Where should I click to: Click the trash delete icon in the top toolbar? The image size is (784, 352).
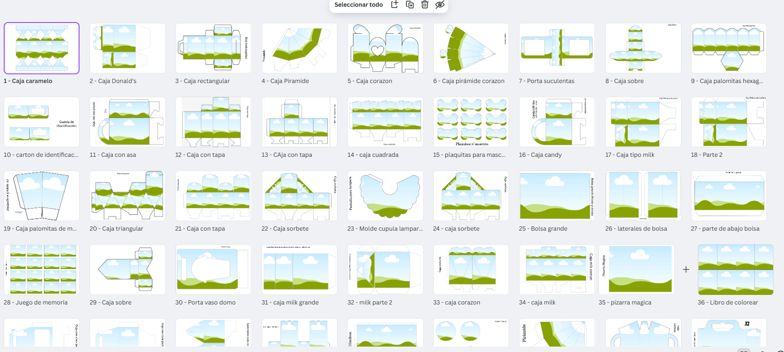[x=425, y=5]
